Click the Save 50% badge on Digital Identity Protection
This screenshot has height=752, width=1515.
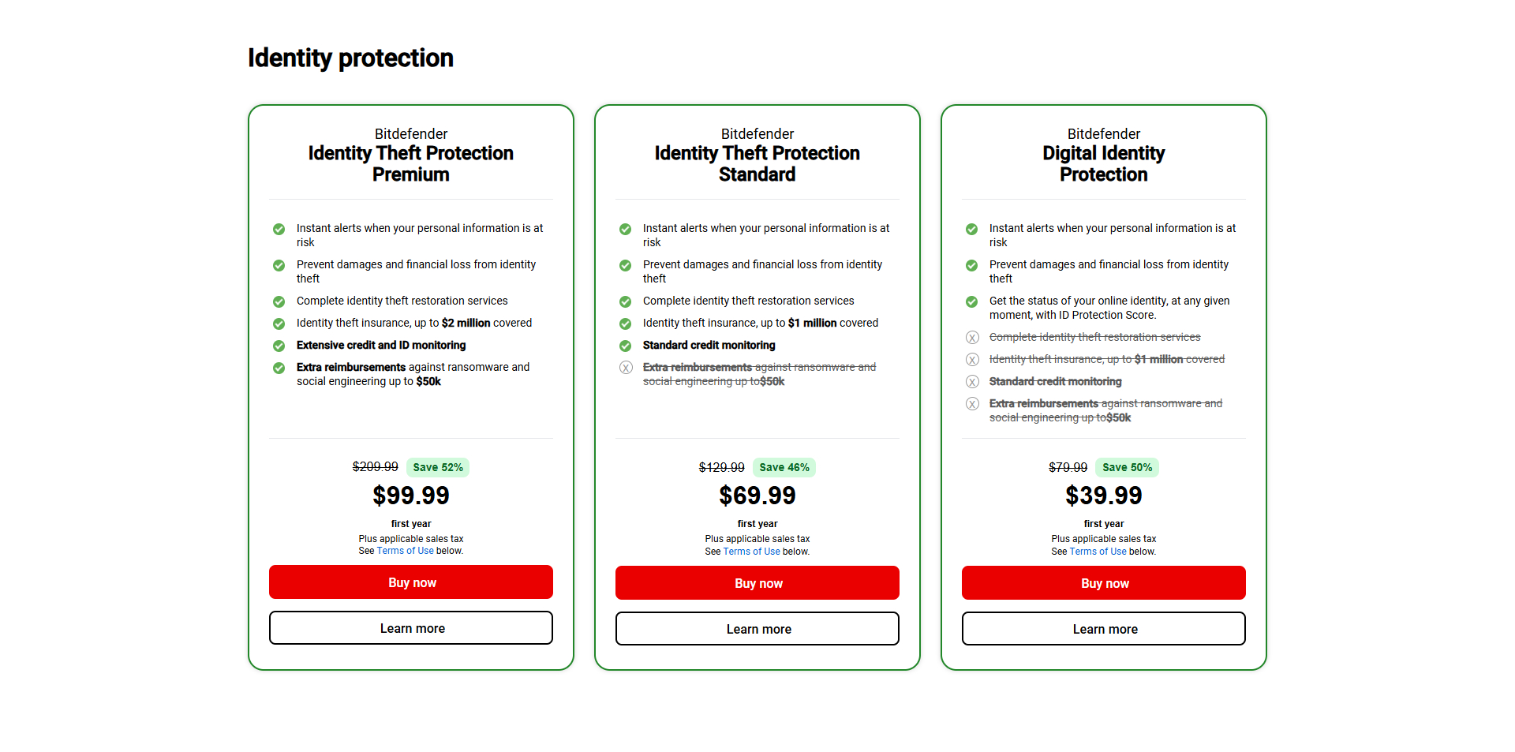(x=1127, y=467)
